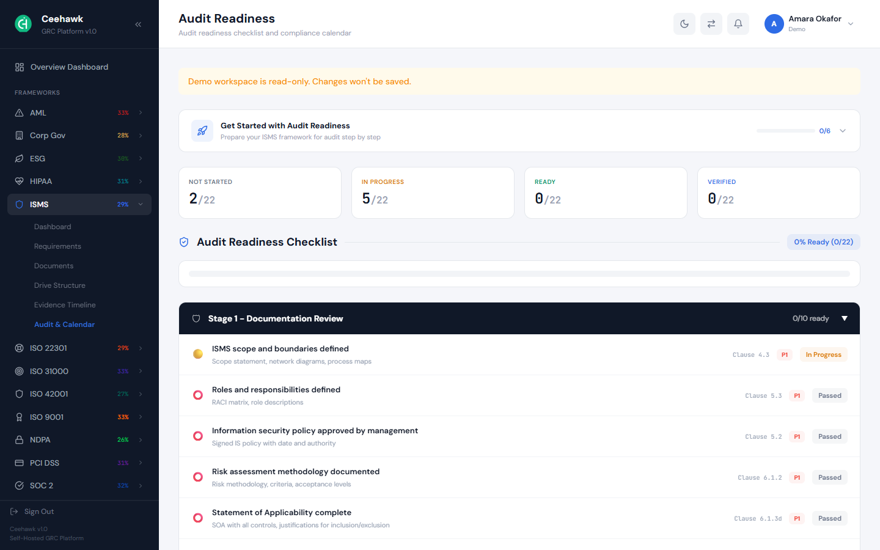Toggle status circle for Statement of Applicability row
Viewport: 880px width, 550px height.
pos(198,518)
